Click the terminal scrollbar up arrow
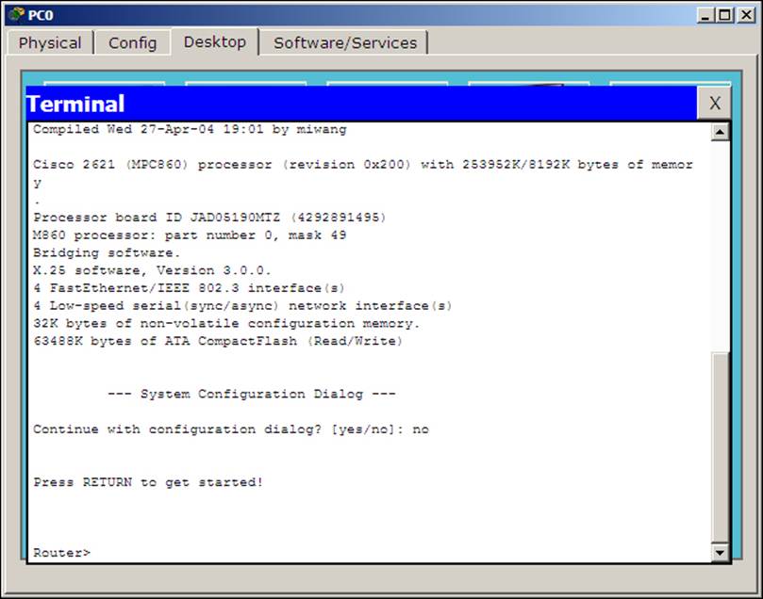 pos(721,132)
